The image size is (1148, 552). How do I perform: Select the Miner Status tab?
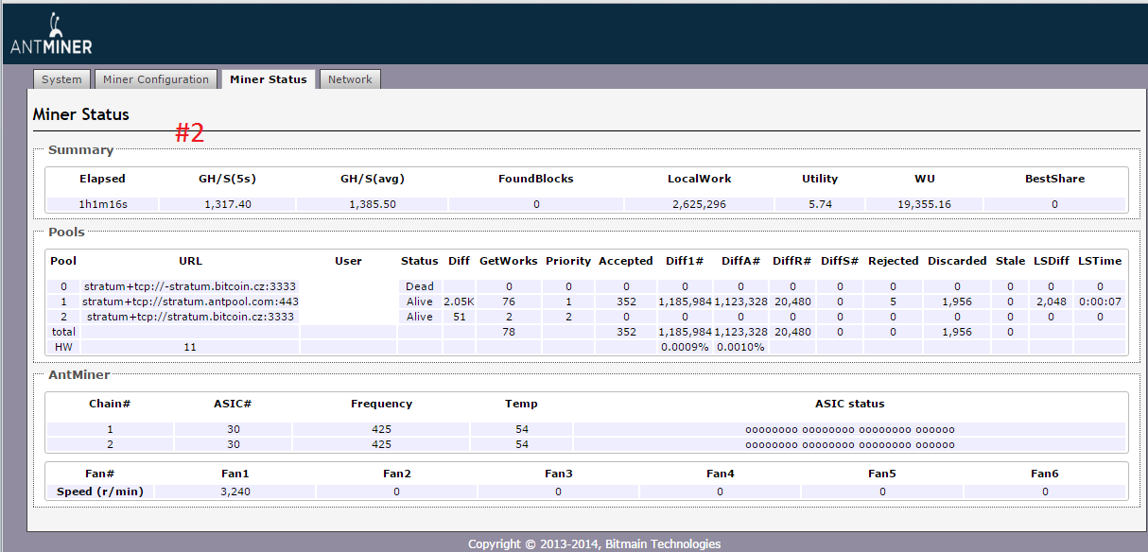pos(269,79)
